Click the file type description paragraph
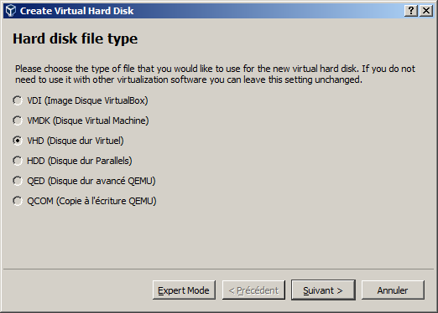This screenshot has width=438, height=313. pyautogui.click(x=215, y=74)
